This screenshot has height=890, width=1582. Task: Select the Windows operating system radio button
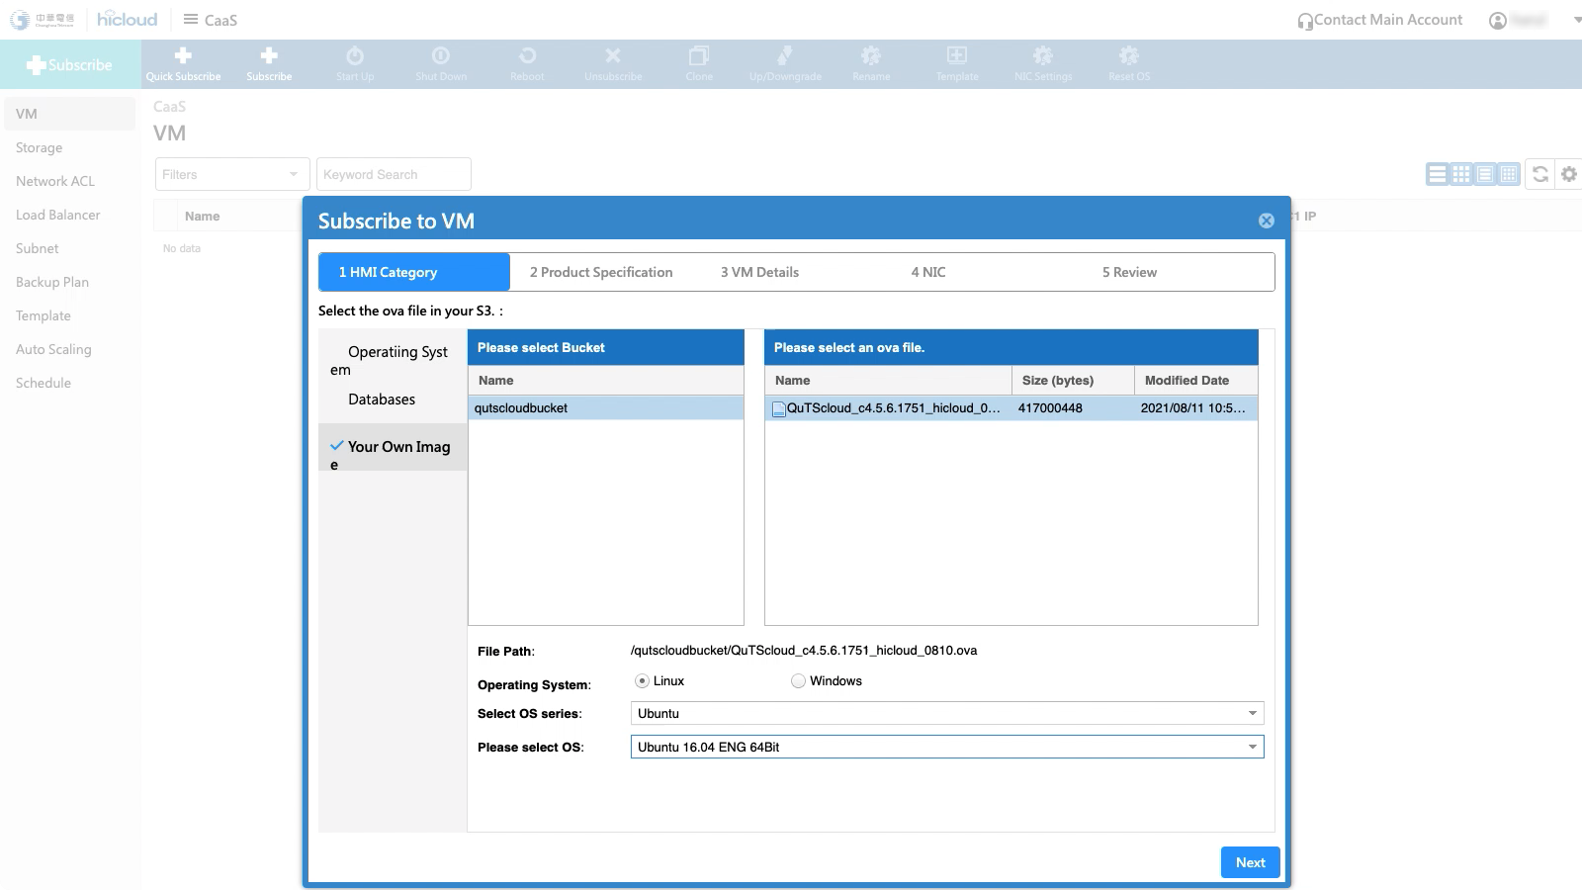coord(798,681)
